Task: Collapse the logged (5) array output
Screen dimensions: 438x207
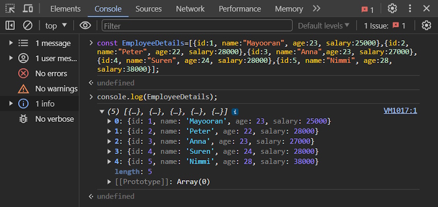Action: pos(102,112)
